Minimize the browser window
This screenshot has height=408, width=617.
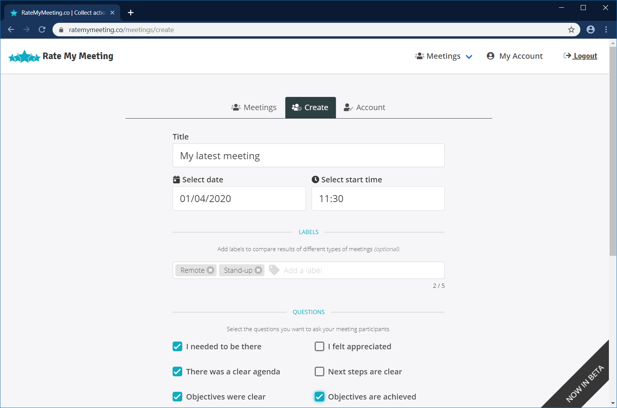pyautogui.click(x=562, y=8)
